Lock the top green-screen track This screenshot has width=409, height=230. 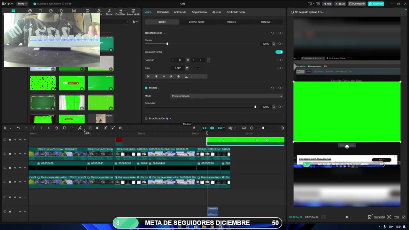(x=10, y=140)
